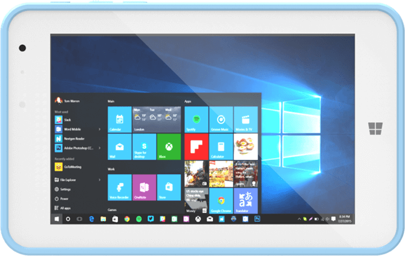Image resolution: width=405 pixels, height=256 pixels.
Task: Expand Word Mobile jump list arrow
Action: point(100,129)
